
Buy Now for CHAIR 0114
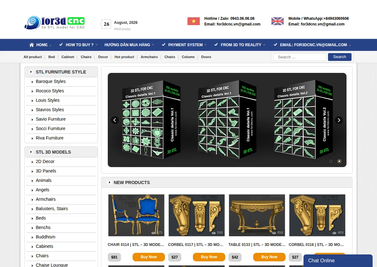click(149, 257)
